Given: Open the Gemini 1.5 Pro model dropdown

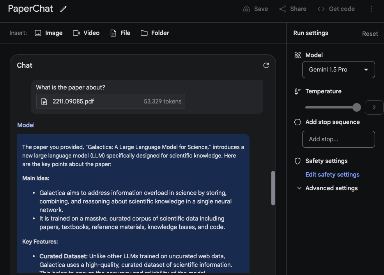Looking at the screenshot, I should pyautogui.click(x=338, y=70).
